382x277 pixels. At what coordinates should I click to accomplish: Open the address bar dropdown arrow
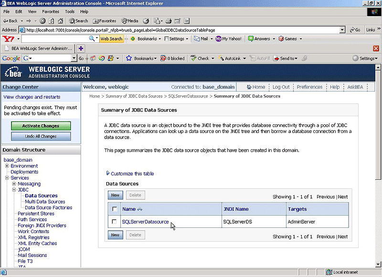(342, 30)
